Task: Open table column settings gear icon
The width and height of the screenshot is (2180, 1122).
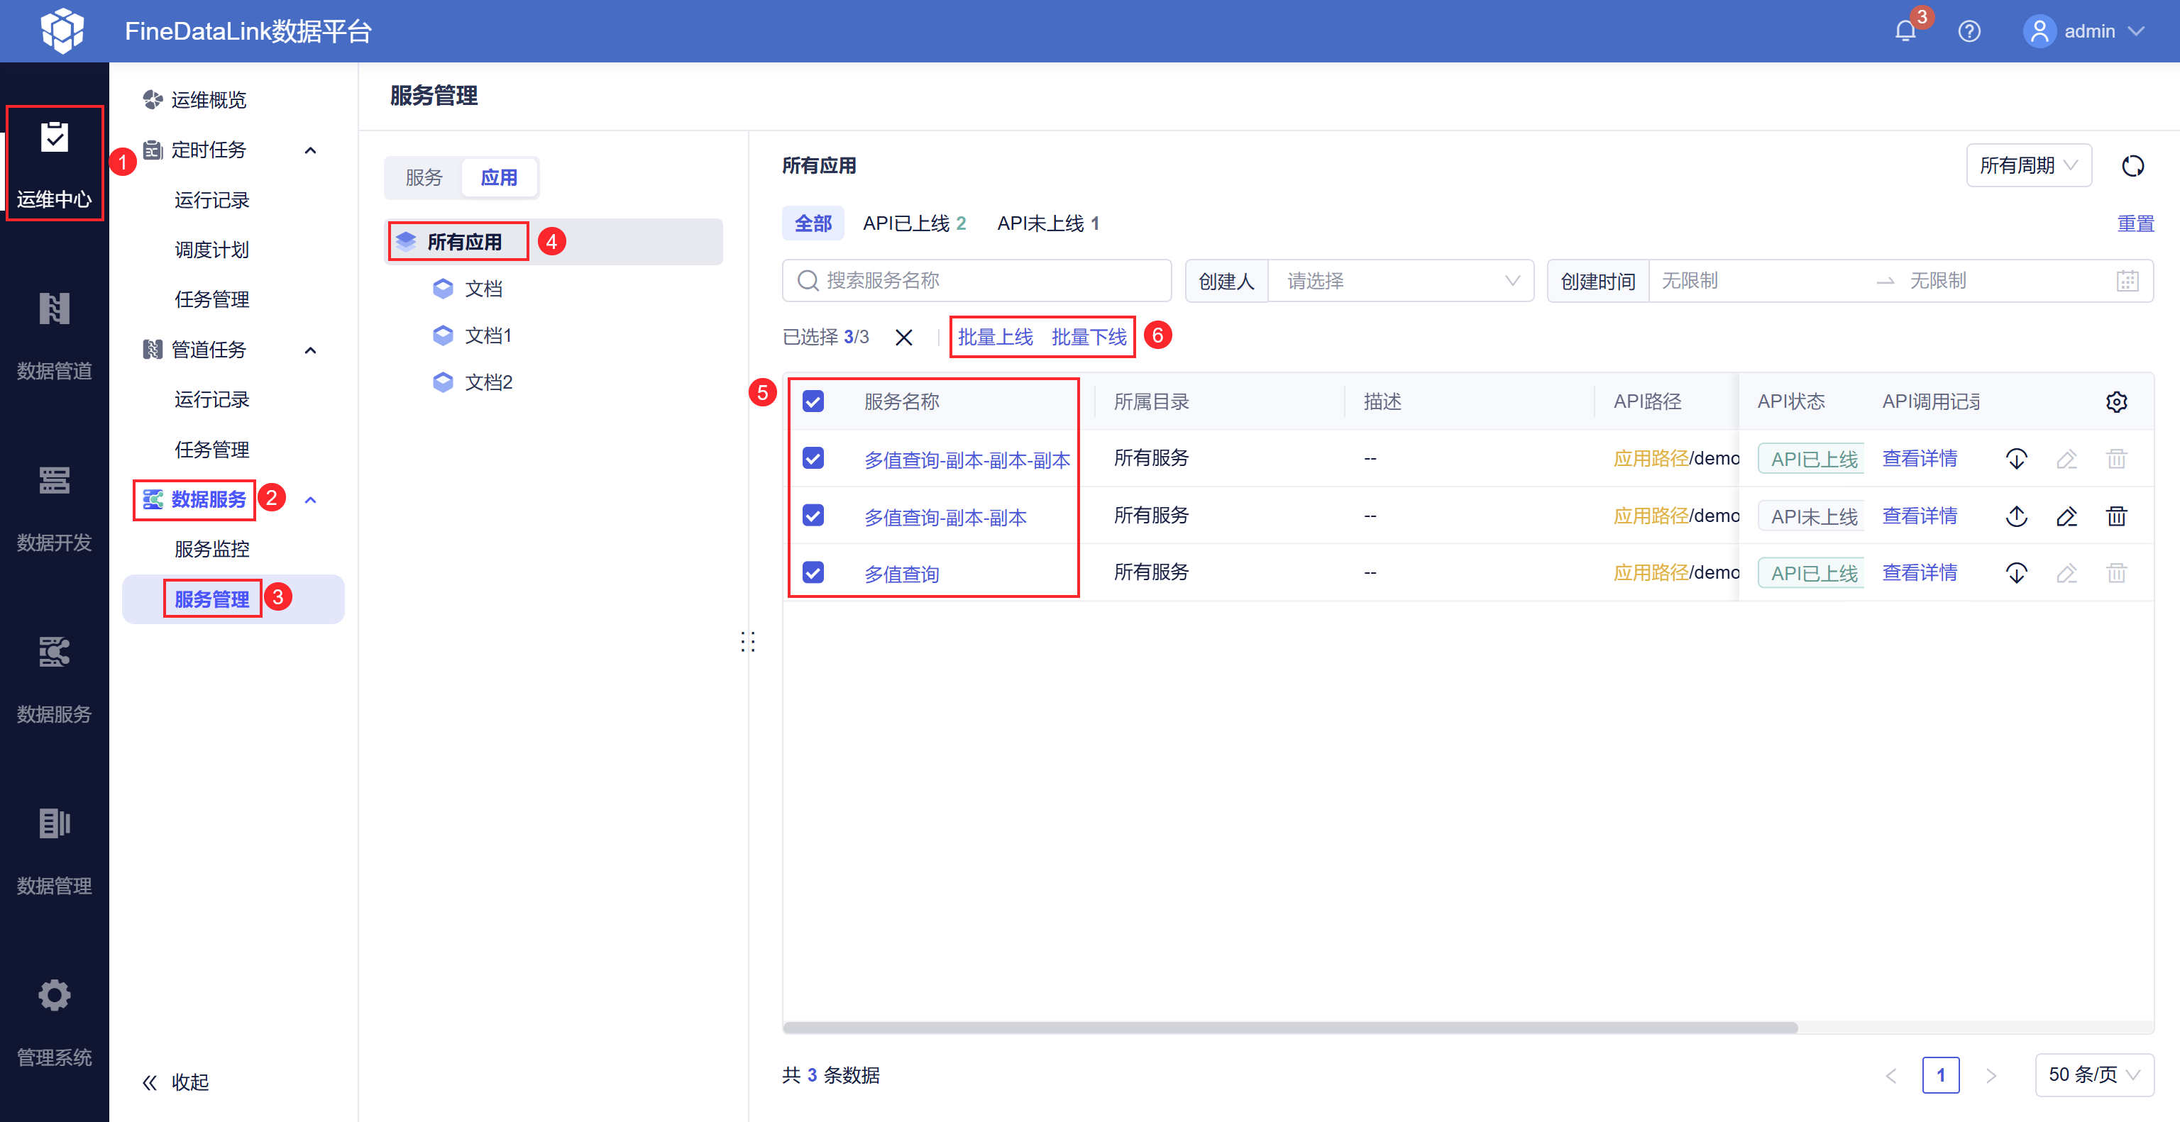Action: click(x=2115, y=401)
